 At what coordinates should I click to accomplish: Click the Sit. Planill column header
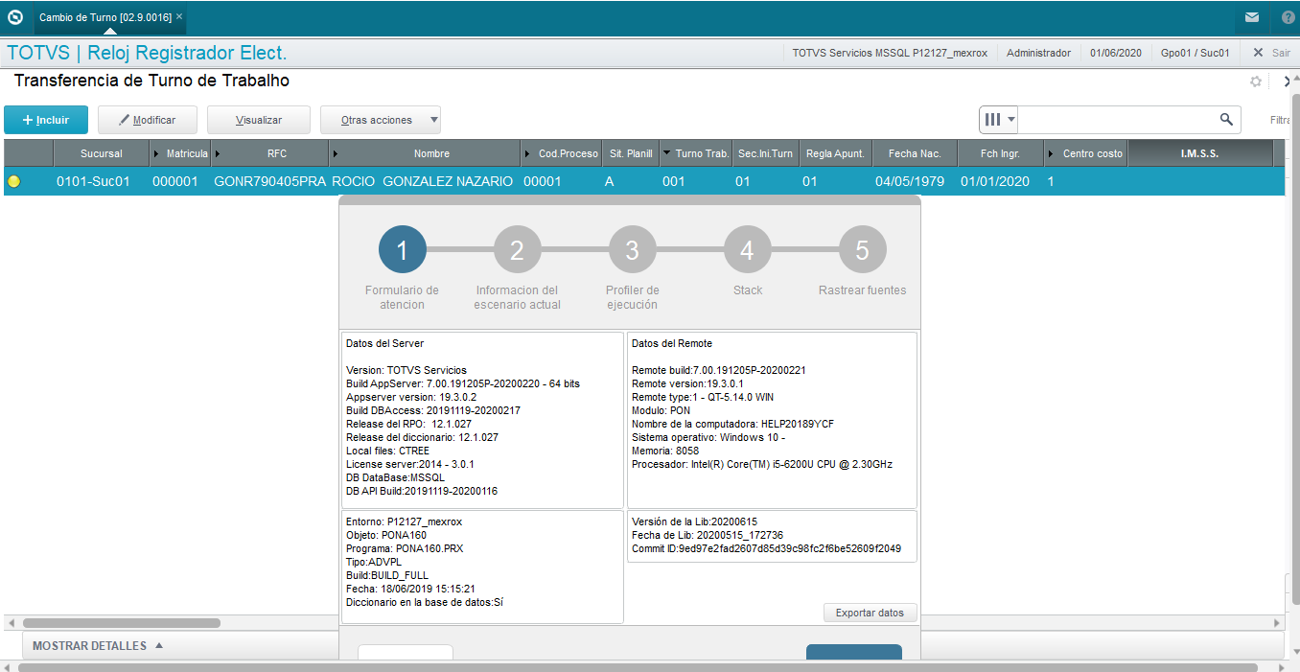point(631,153)
